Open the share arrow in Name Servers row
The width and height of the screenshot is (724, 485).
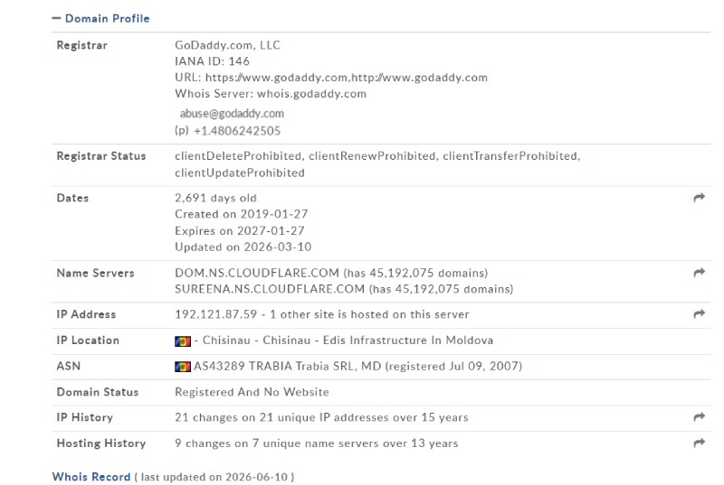tap(699, 273)
